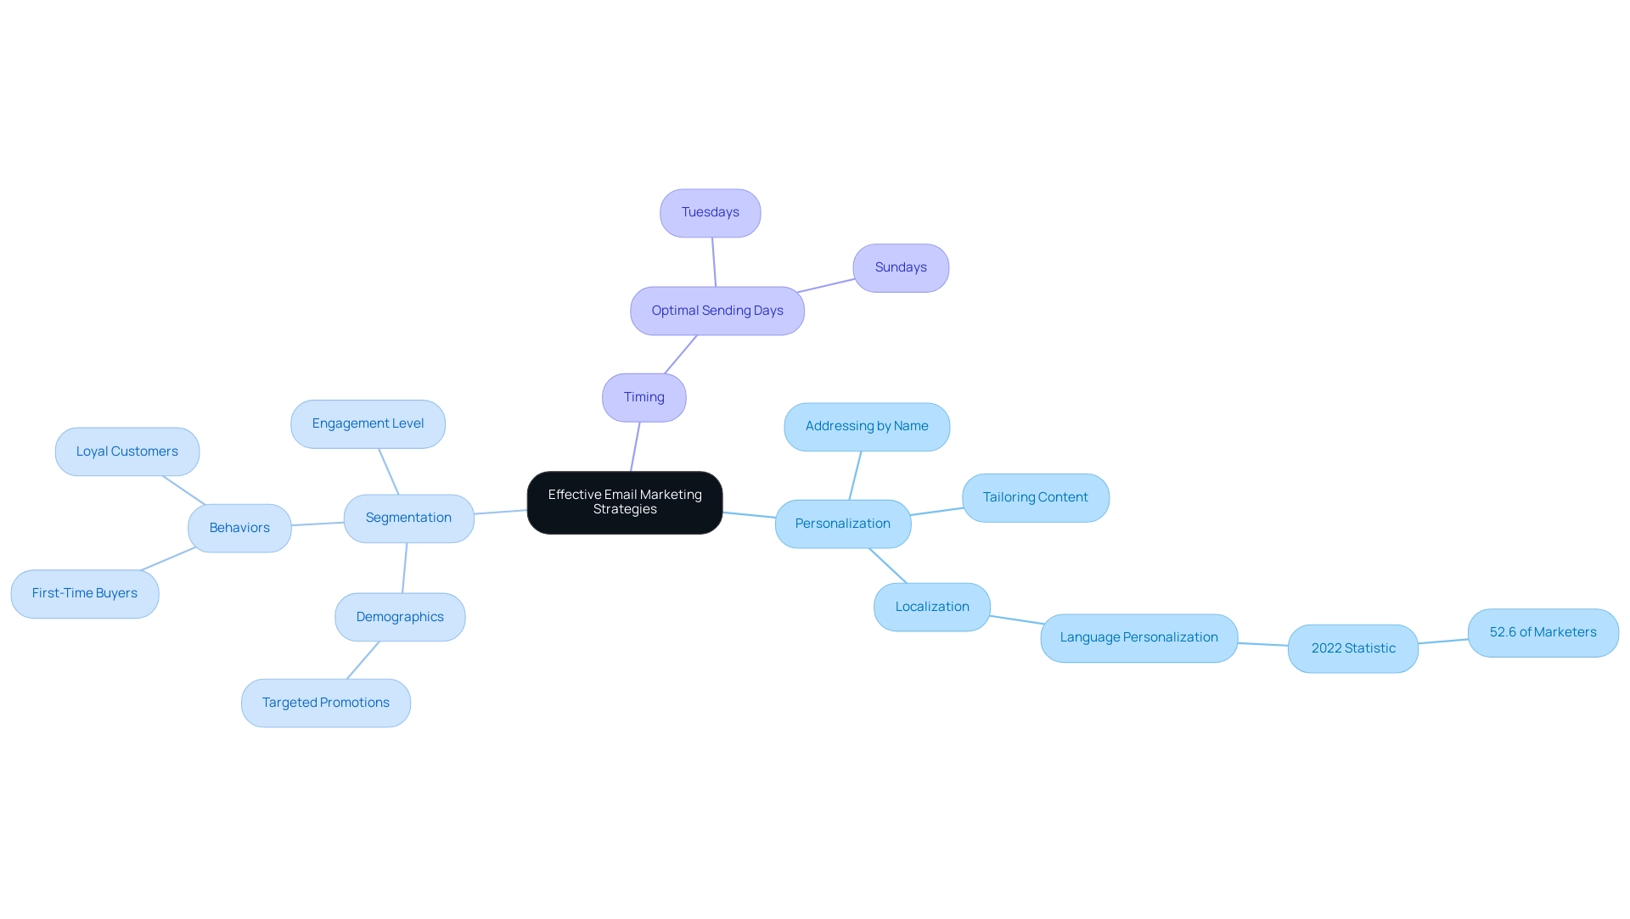Image resolution: width=1630 pixels, height=919 pixels.
Task: Select the Timing branch node
Action: pos(644,396)
